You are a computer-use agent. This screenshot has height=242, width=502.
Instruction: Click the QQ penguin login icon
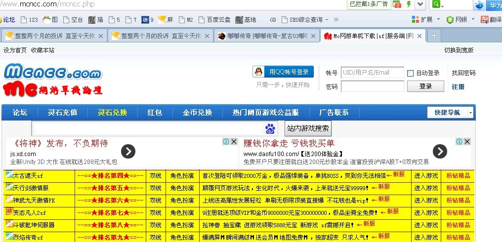(x=259, y=72)
